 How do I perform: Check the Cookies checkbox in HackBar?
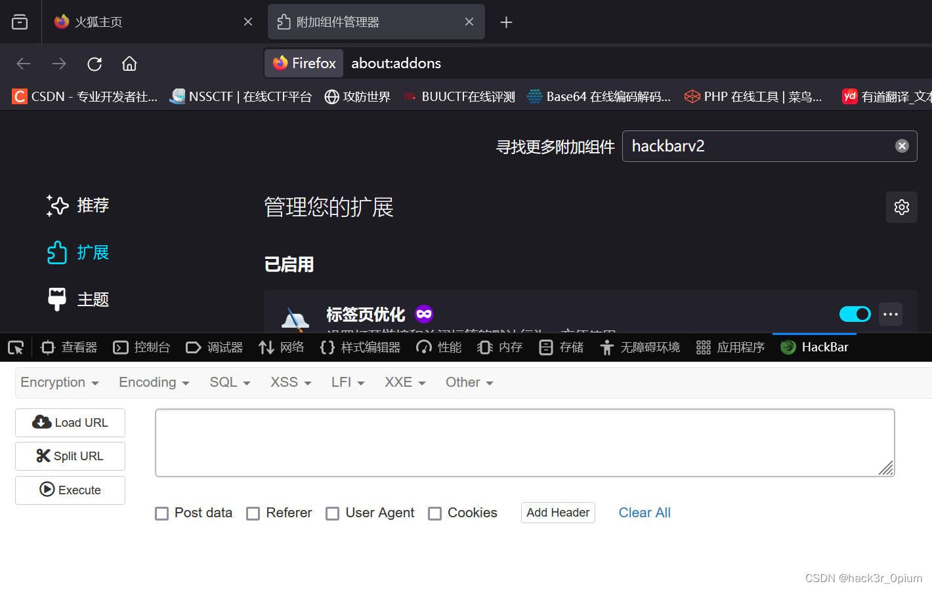(x=434, y=513)
